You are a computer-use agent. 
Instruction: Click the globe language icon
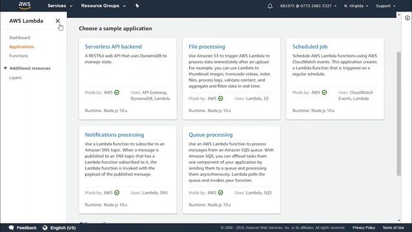click(45, 227)
